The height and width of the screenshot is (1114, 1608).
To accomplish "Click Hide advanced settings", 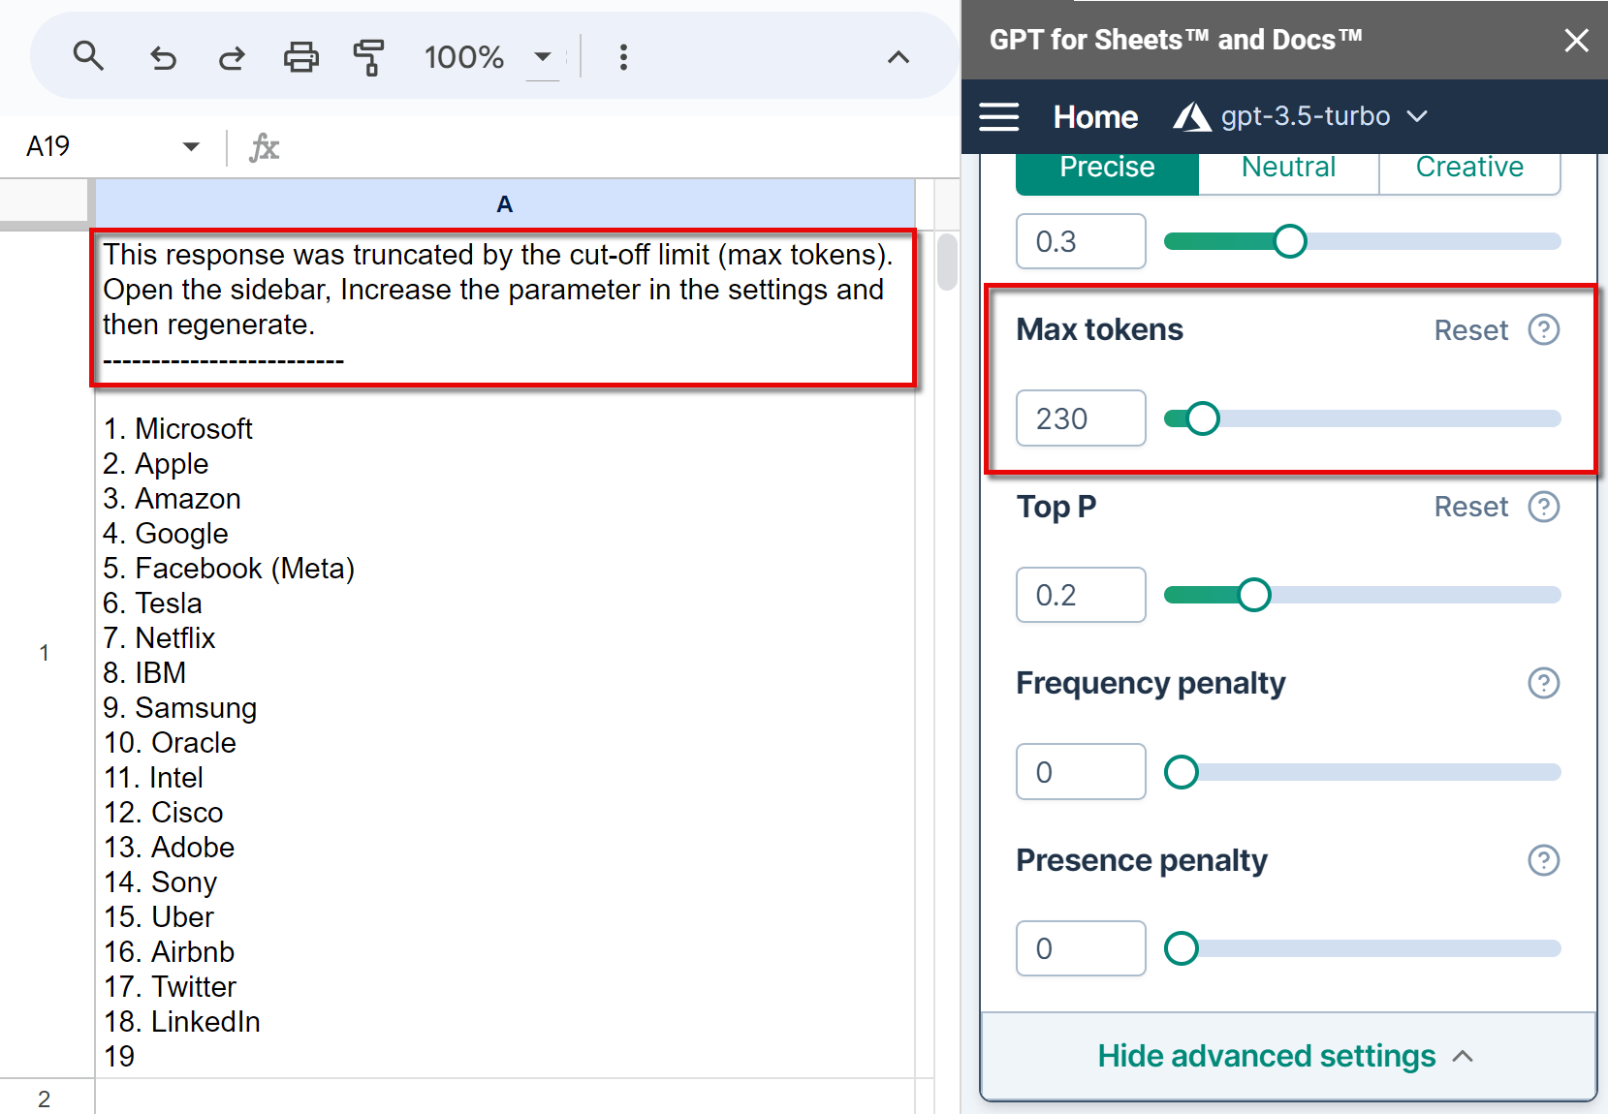I will [1286, 1056].
